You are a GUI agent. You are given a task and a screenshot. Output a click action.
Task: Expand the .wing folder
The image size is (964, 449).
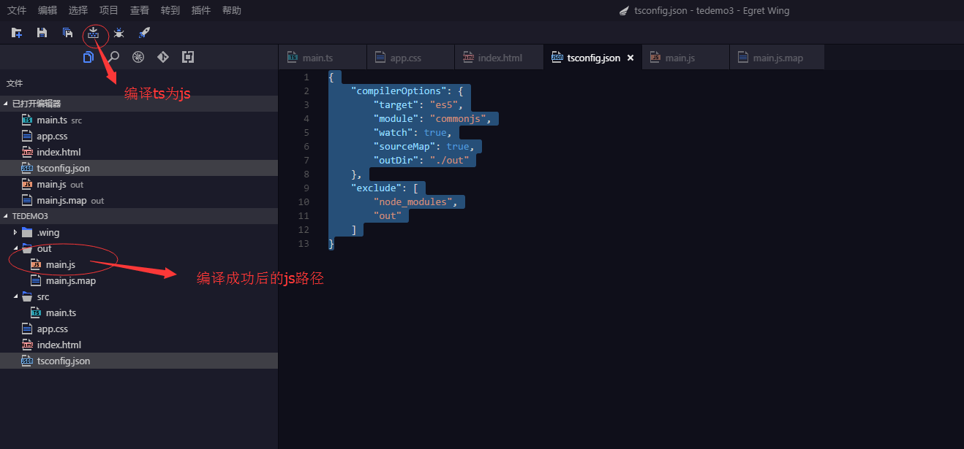pos(15,232)
